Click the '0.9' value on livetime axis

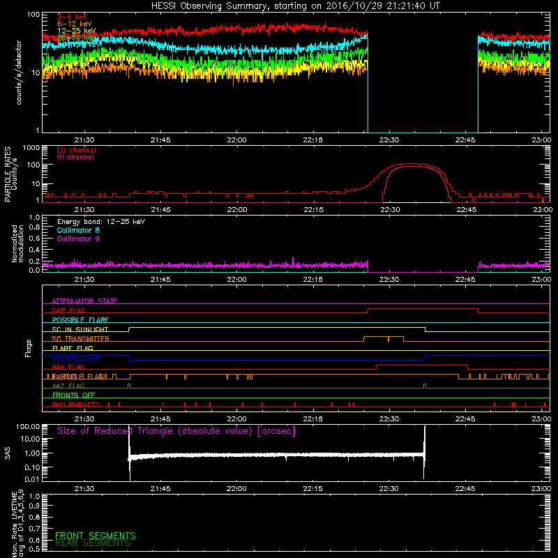click(34, 506)
